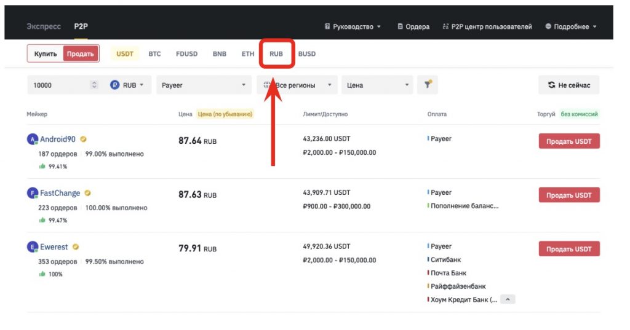Image resolution: width=630 pixels, height=330 pixels.
Task: Click Android90 thumbs-up rating 99.41%
Action: click(53, 166)
